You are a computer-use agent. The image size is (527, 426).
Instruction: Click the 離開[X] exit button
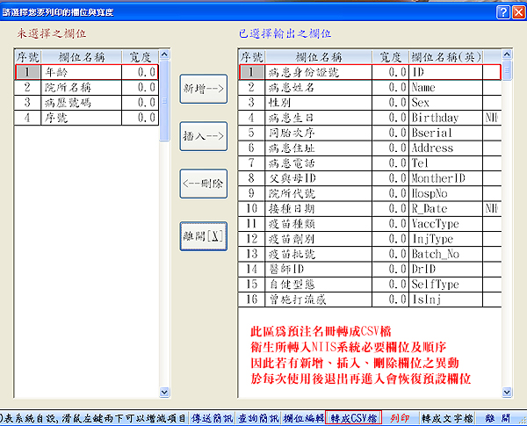pos(204,235)
